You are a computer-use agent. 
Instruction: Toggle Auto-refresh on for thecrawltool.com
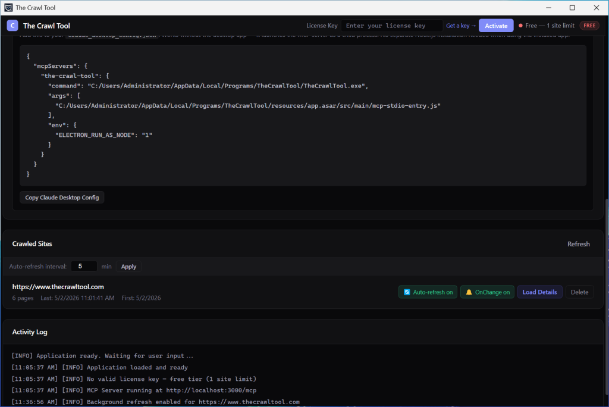click(x=428, y=292)
